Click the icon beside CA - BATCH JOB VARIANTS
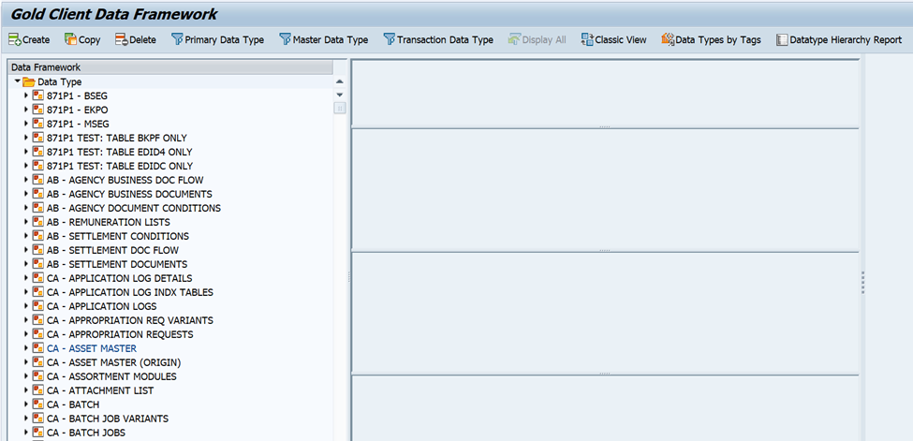913x441 pixels. click(x=37, y=419)
